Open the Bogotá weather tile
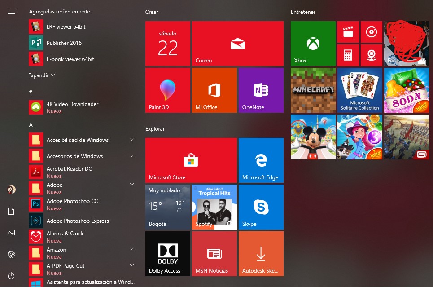 point(168,207)
